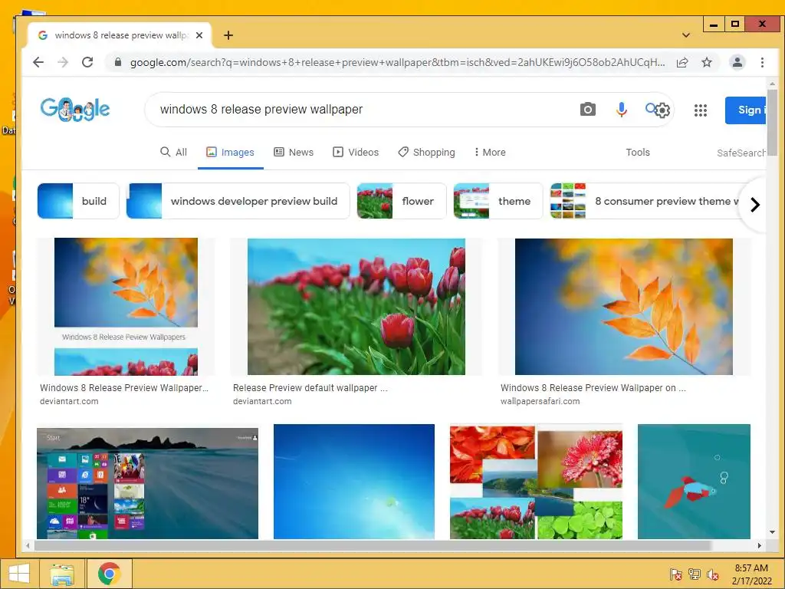Search by image with camera icon
Screen dimensions: 785x589
(x=588, y=109)
